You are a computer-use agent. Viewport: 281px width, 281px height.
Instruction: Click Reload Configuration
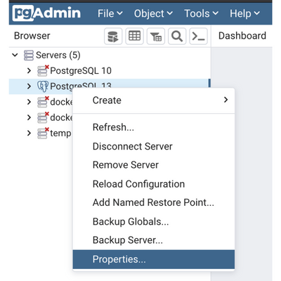coord(154,184)
